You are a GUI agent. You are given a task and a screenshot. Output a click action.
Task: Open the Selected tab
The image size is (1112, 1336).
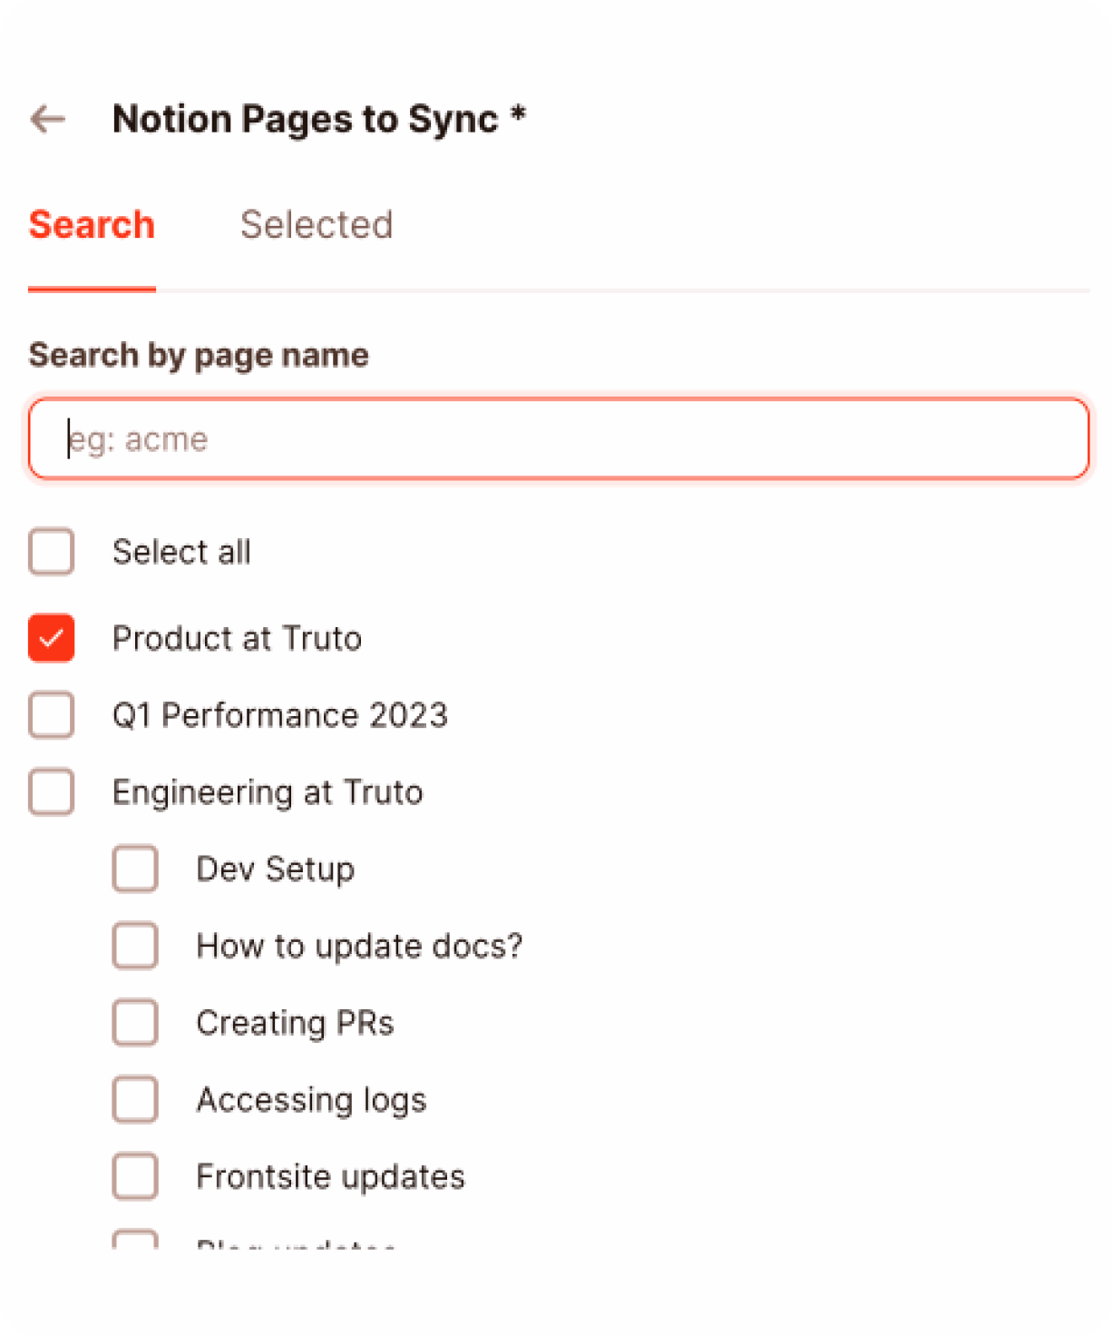pyautogui.click(x=317, y=225)
